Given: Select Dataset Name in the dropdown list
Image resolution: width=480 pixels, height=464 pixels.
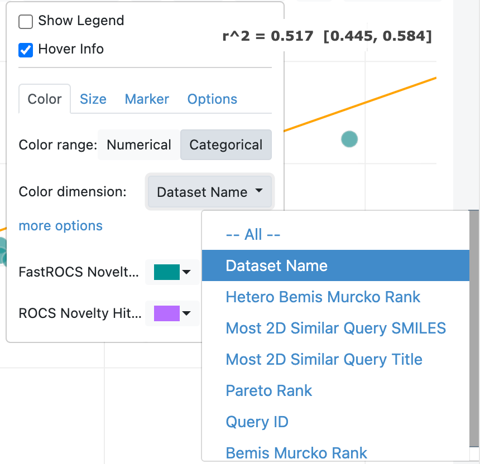Looking at the screenshot, I should pos(276,265).
